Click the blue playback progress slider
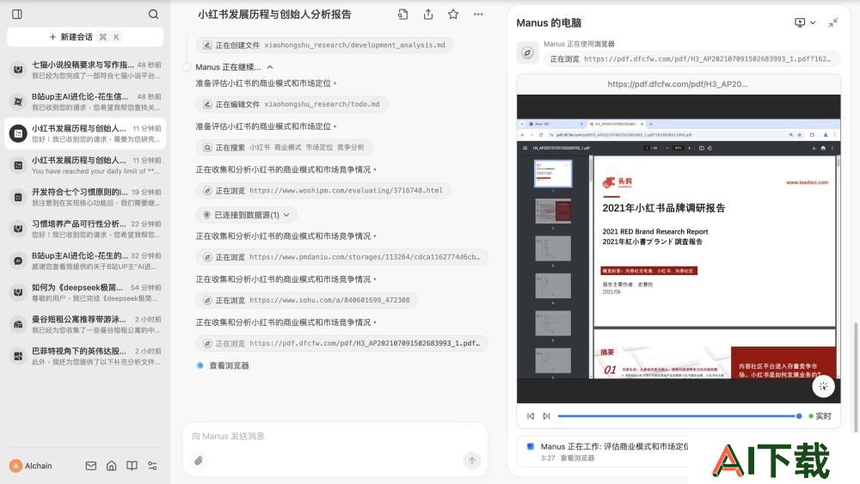 pos(679,416)
